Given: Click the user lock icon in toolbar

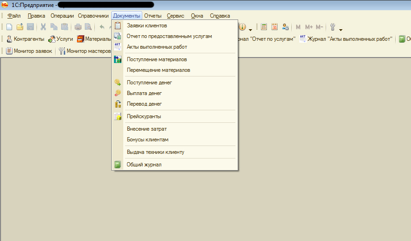Looking at the screenshot, I should [285, 27].
